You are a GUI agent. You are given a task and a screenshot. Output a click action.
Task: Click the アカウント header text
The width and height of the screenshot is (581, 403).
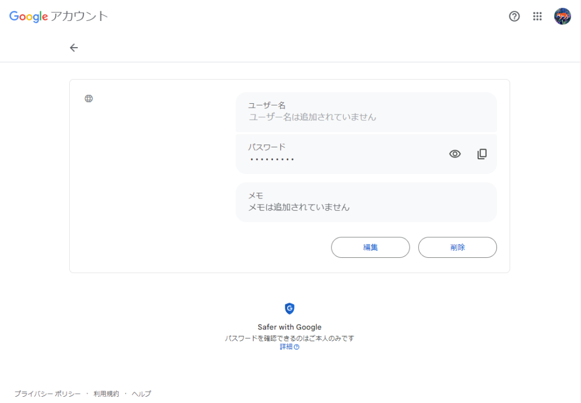(x=79, y=16)
